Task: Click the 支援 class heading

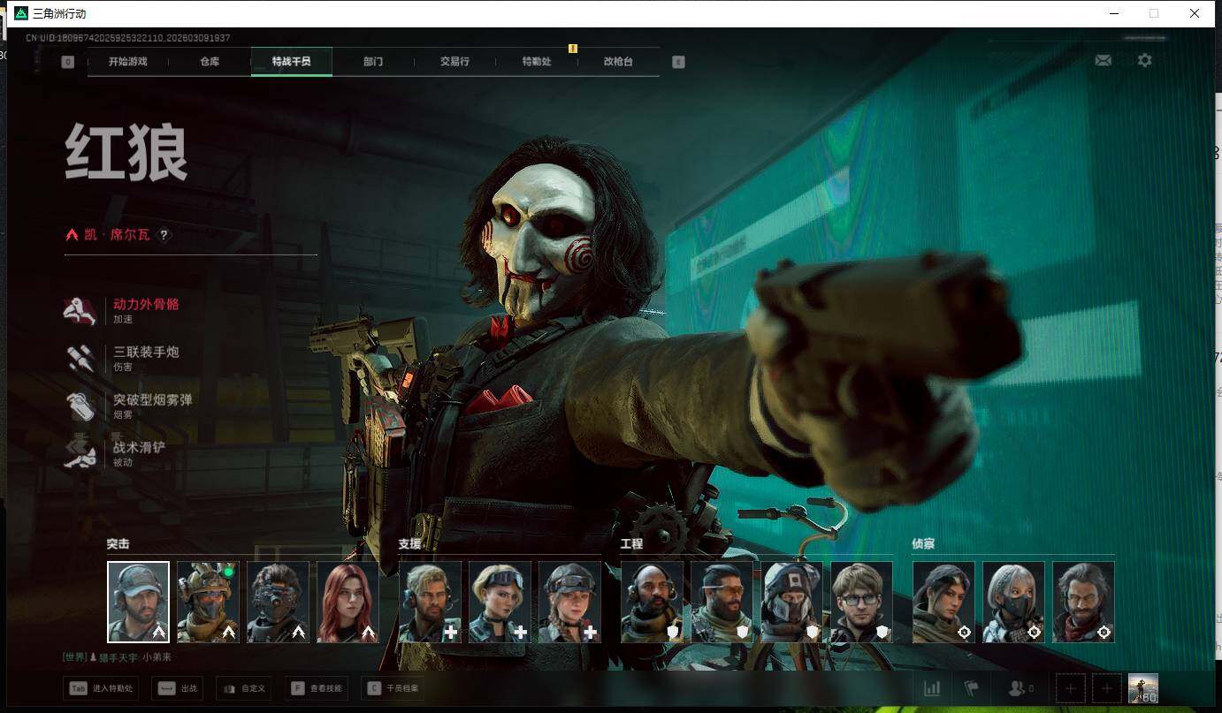Action: click(409, 544)
